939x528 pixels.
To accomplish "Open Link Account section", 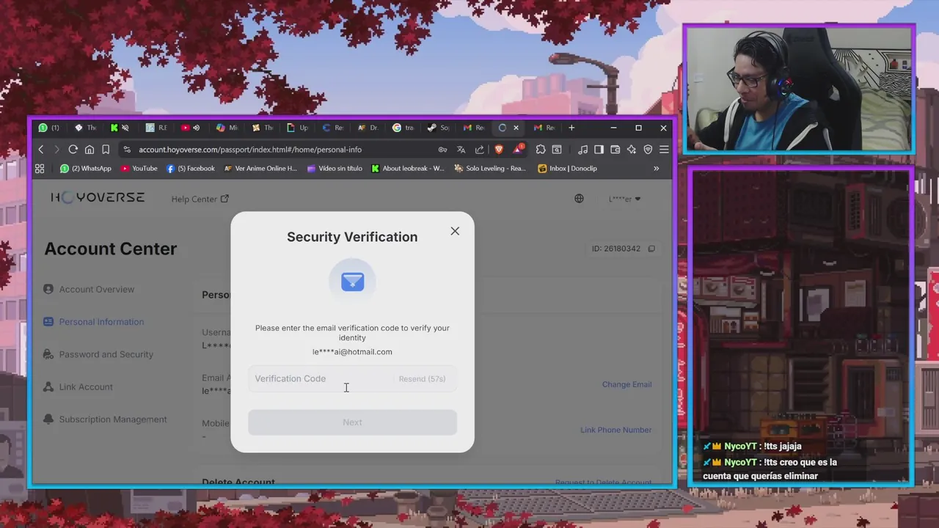I will pyautogui.click(x=78, y=387).
